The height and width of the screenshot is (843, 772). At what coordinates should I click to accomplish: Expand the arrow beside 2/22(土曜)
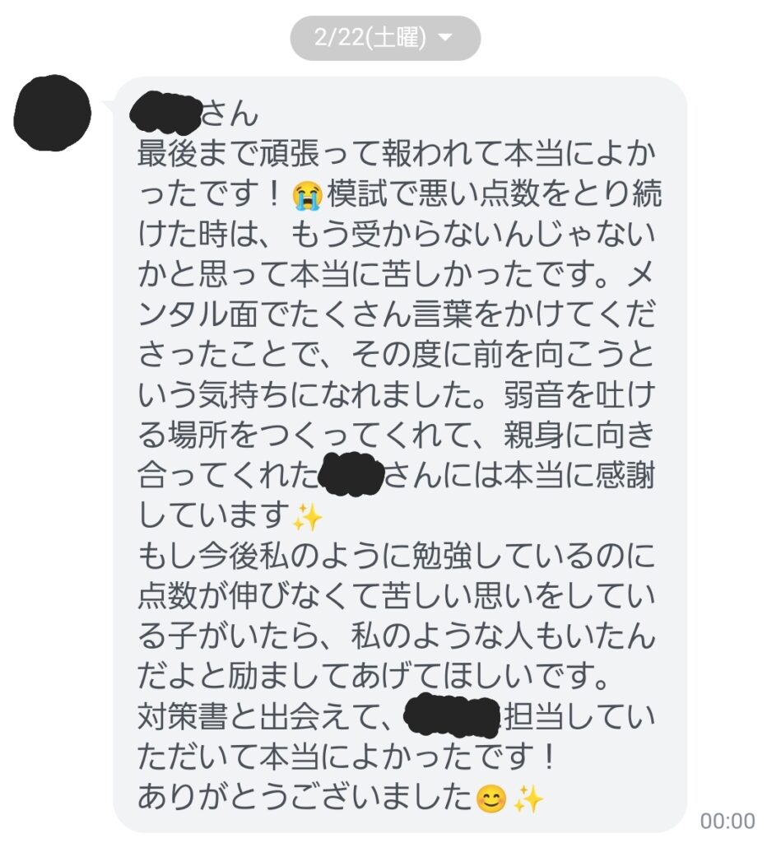[x=445, y=38]
